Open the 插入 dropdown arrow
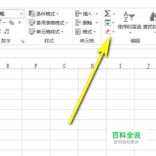The image size is (156, 156). [97, 14]
